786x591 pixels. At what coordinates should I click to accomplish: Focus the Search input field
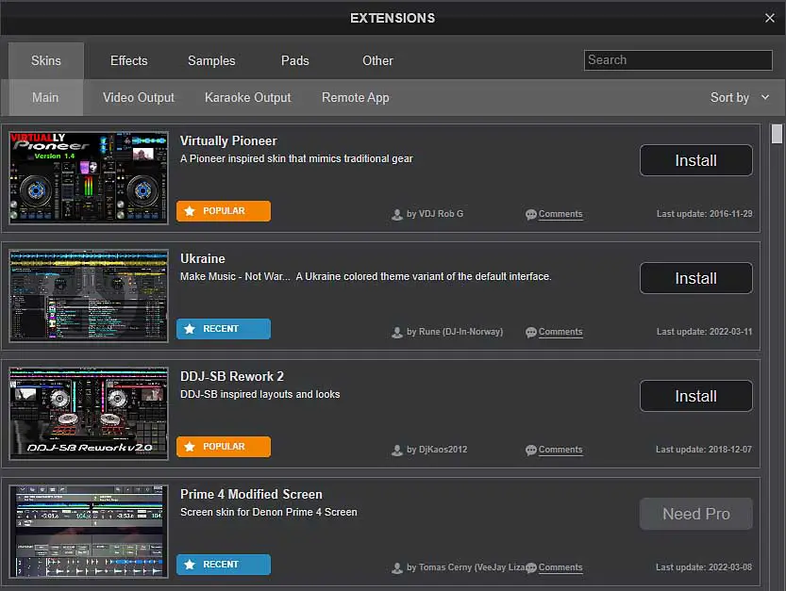(677, 60)
